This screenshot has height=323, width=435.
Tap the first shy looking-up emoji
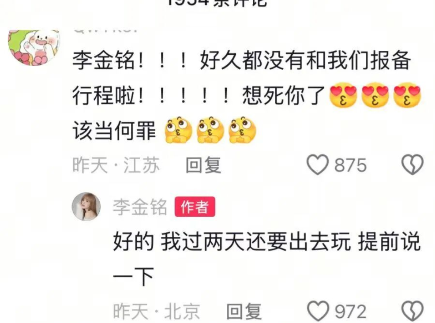178,130
